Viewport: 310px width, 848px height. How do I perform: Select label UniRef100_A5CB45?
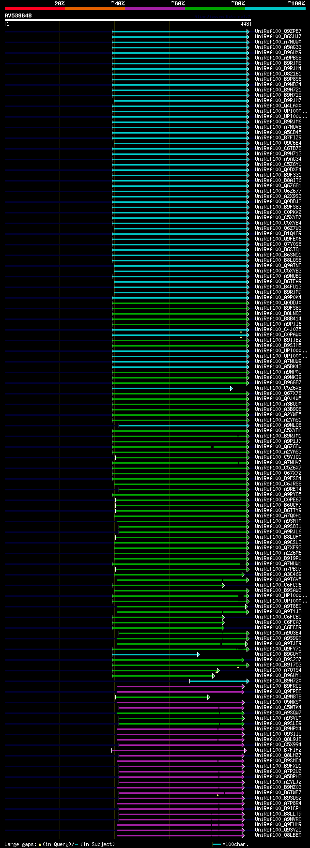[278, 132]
